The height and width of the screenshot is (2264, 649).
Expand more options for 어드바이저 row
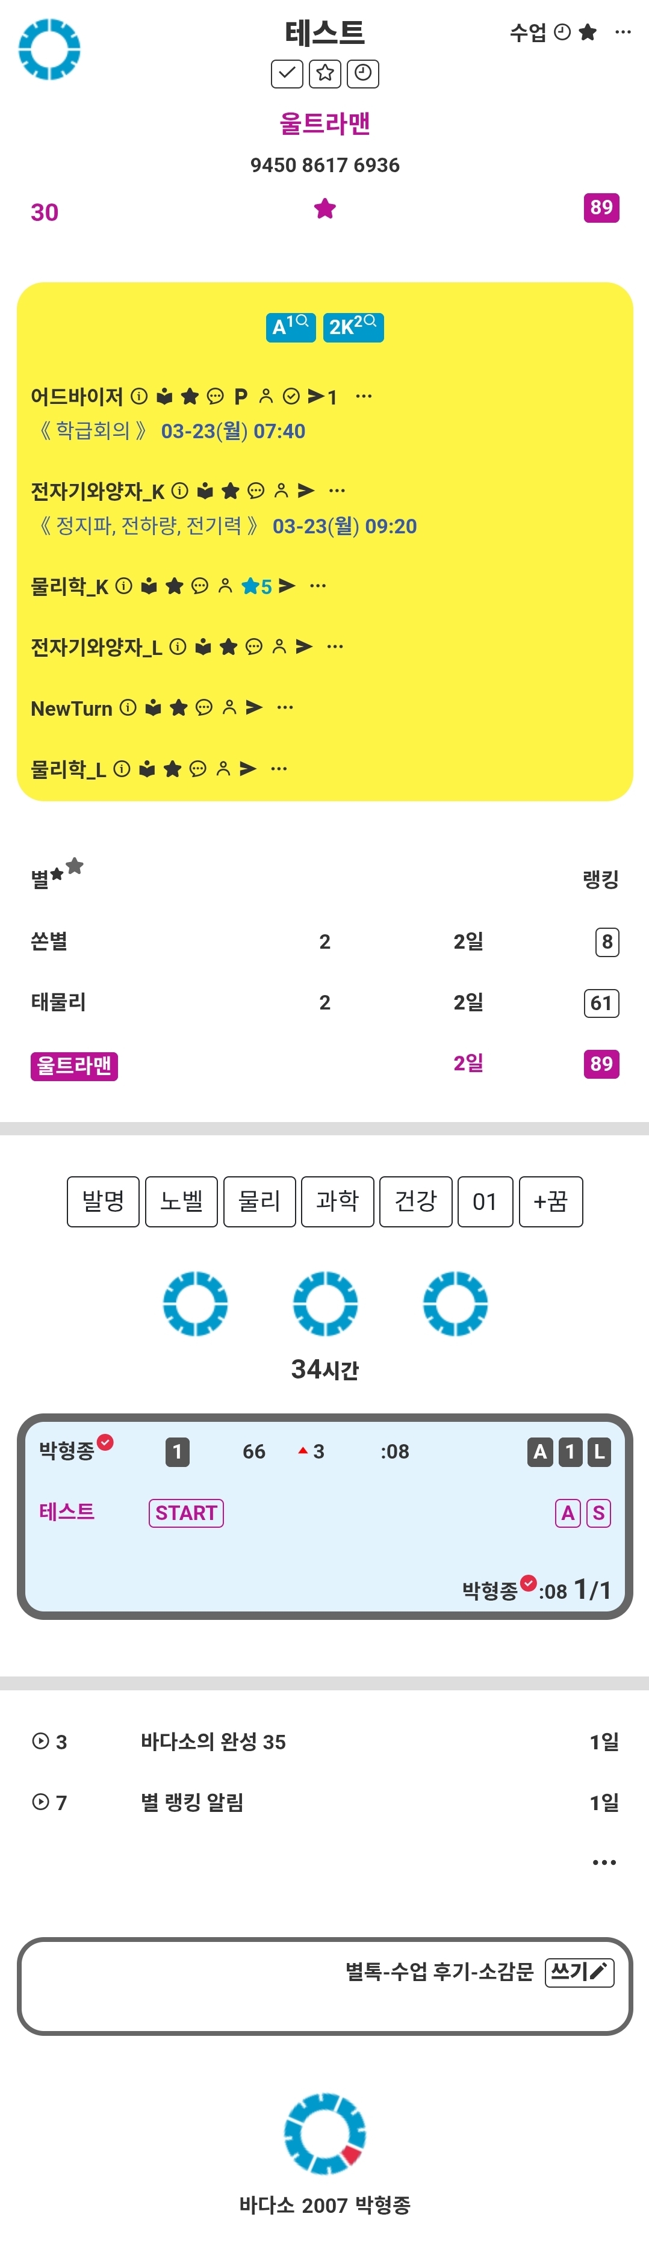tap(363, 396)
